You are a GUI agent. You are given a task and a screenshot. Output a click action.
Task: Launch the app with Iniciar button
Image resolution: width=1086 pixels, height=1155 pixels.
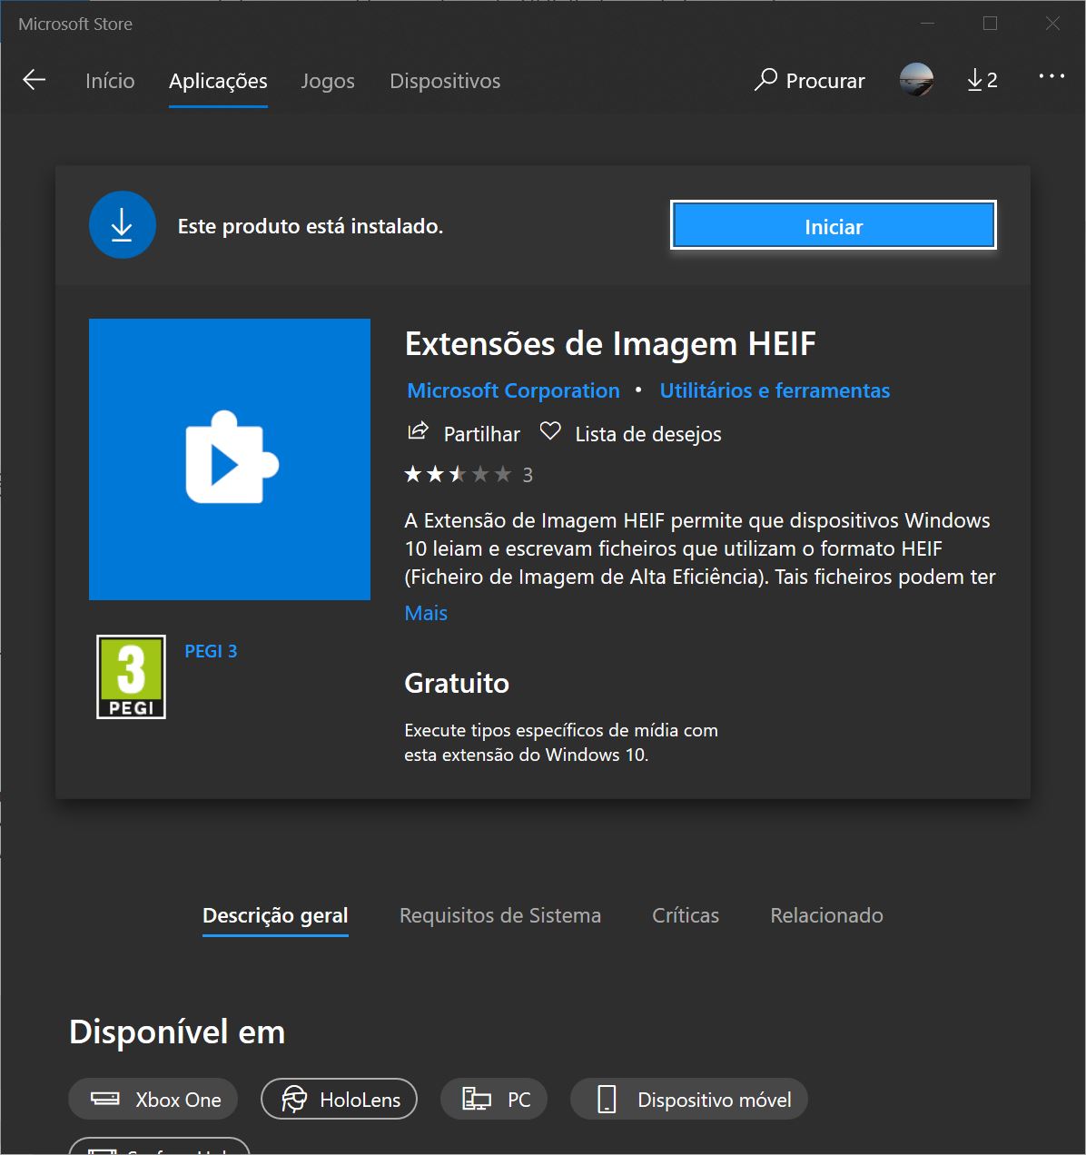(834, 225)
